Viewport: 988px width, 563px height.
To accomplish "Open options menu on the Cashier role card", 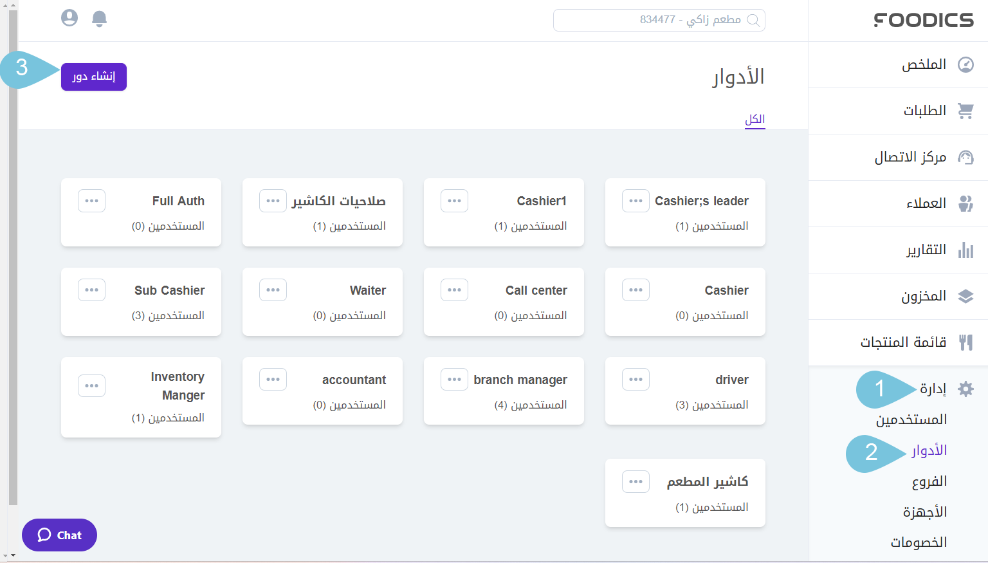I will 636,290.
